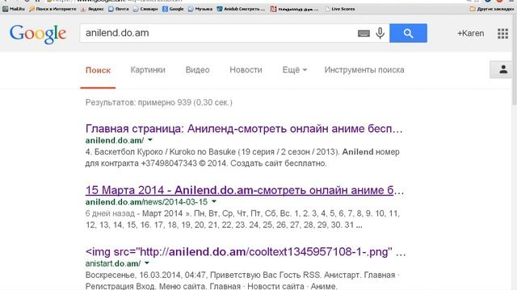Switch to the Картинки tab
The image size is (517, 290).
coord(148,70)
